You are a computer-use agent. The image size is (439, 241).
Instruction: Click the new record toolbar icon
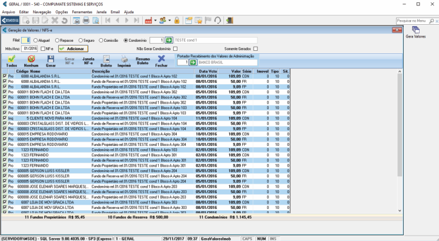coord(26,20)
